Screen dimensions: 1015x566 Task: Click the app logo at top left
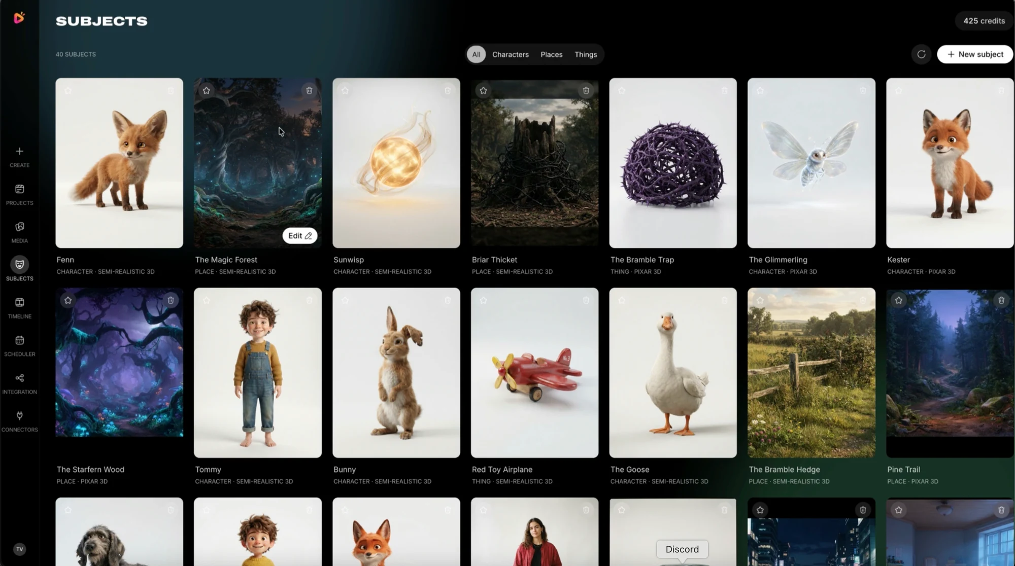coord(19,18)
